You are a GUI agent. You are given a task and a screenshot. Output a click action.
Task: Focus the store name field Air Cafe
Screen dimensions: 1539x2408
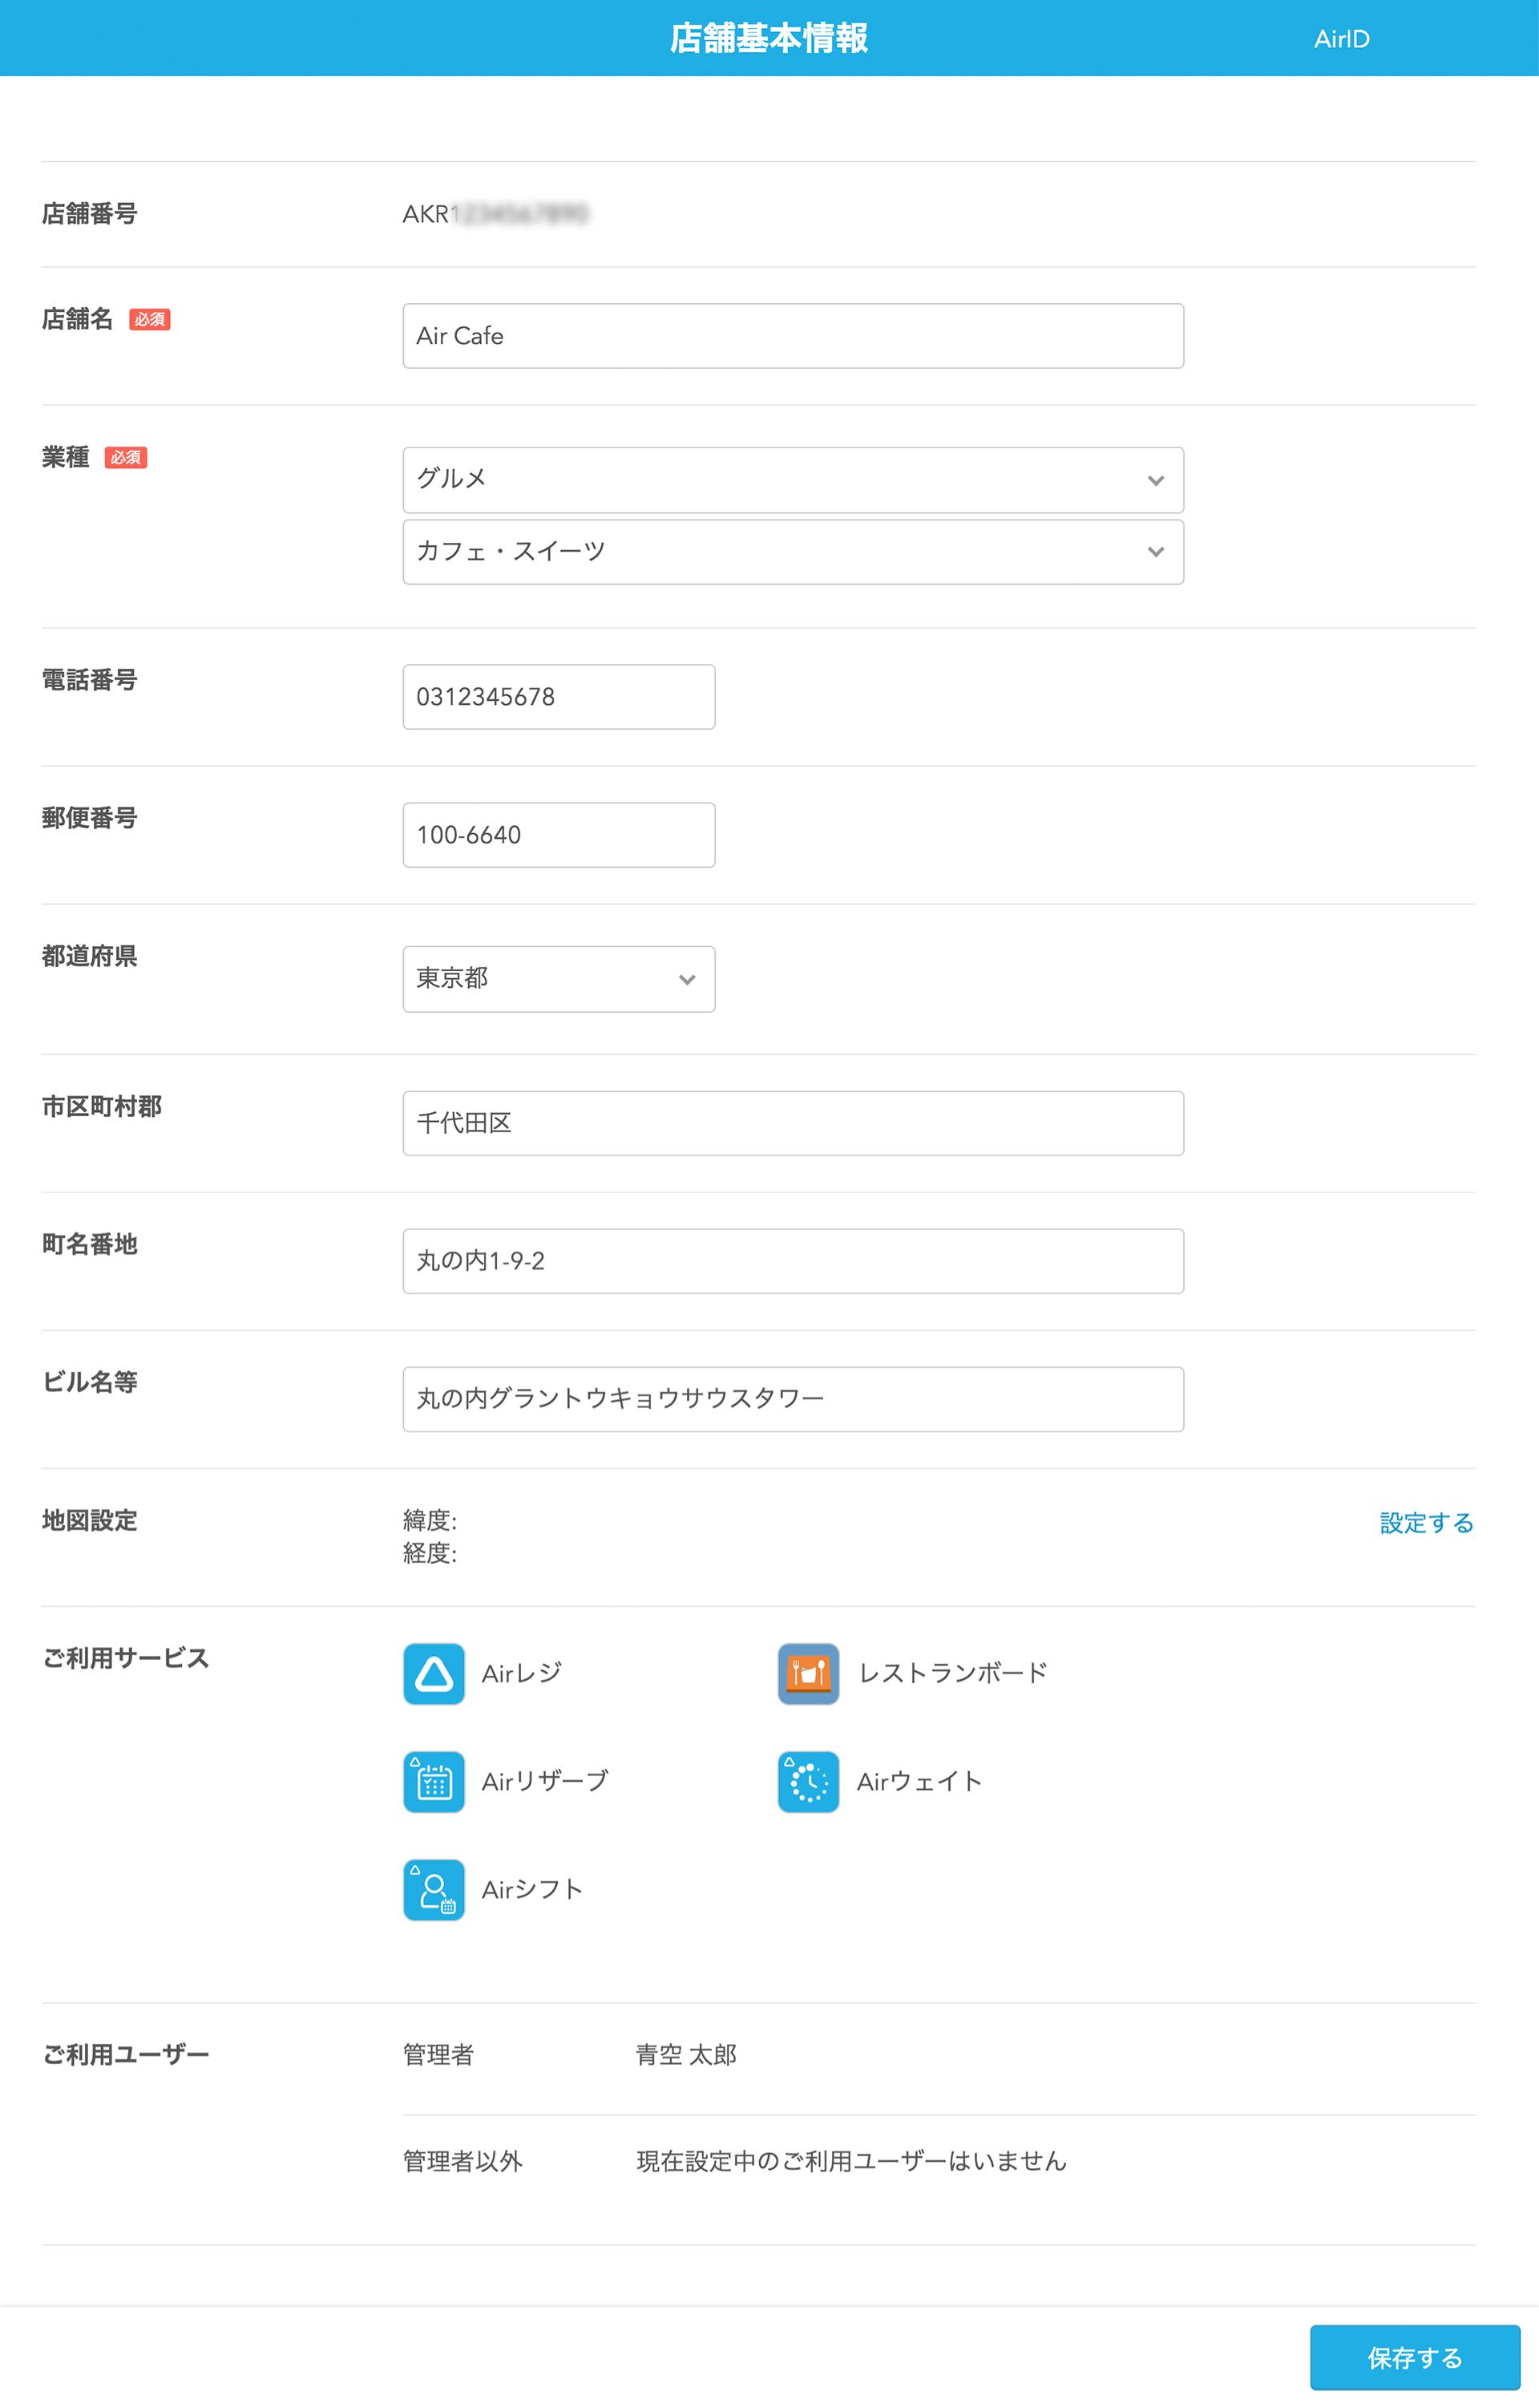[x=794, y=336]
